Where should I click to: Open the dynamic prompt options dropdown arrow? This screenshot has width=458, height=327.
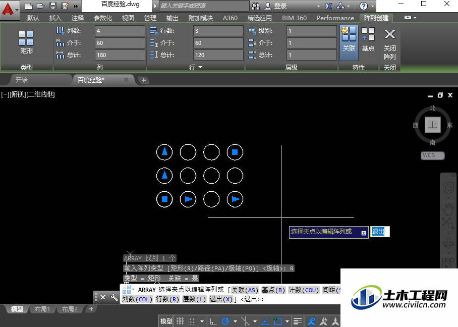pos(364,233)
